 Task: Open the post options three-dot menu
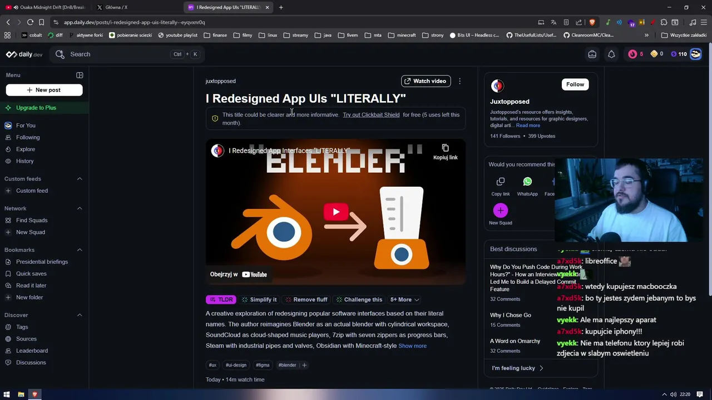[459, 81]
